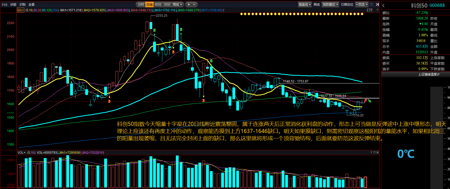
Task: Click the 最新 1606.29 latest price value
Action: tap(422, 18)
